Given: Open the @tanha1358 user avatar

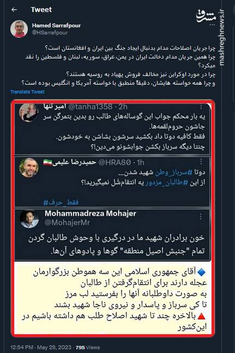Looking at the screenshot, I should (28, 113).
